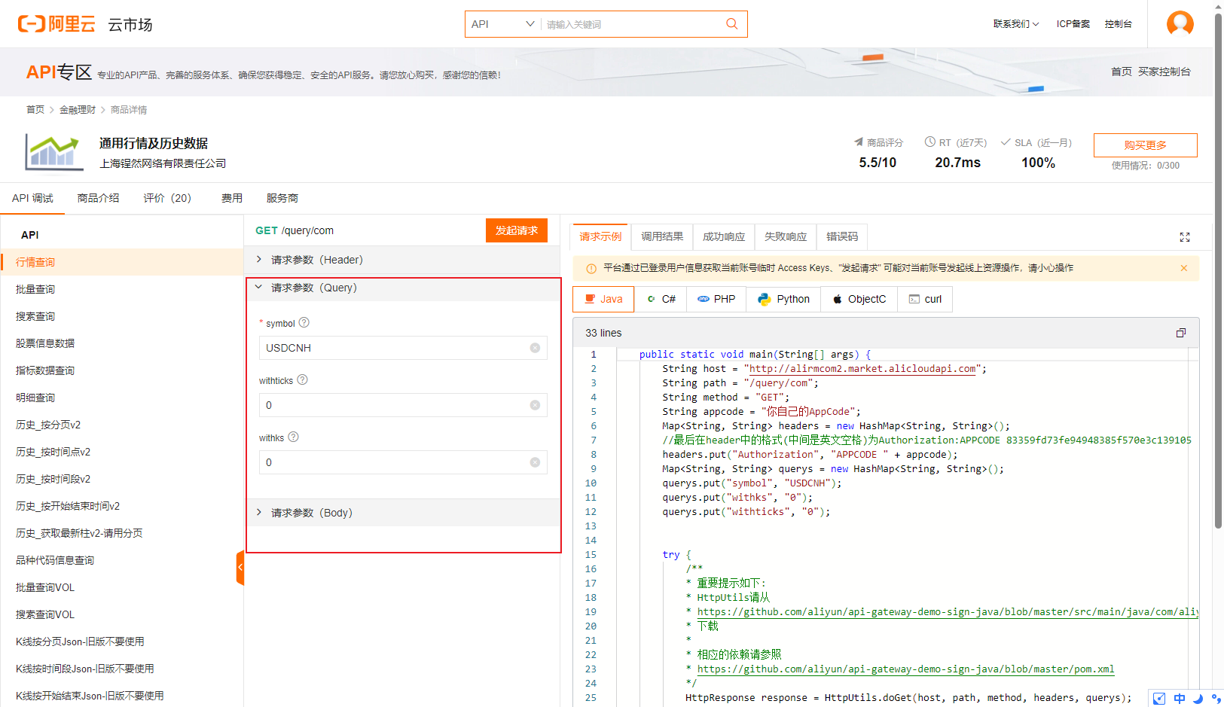Select the PHP code sample
Image resolution: width=1224 pixels, height=707 pixels.
(716, 299)
